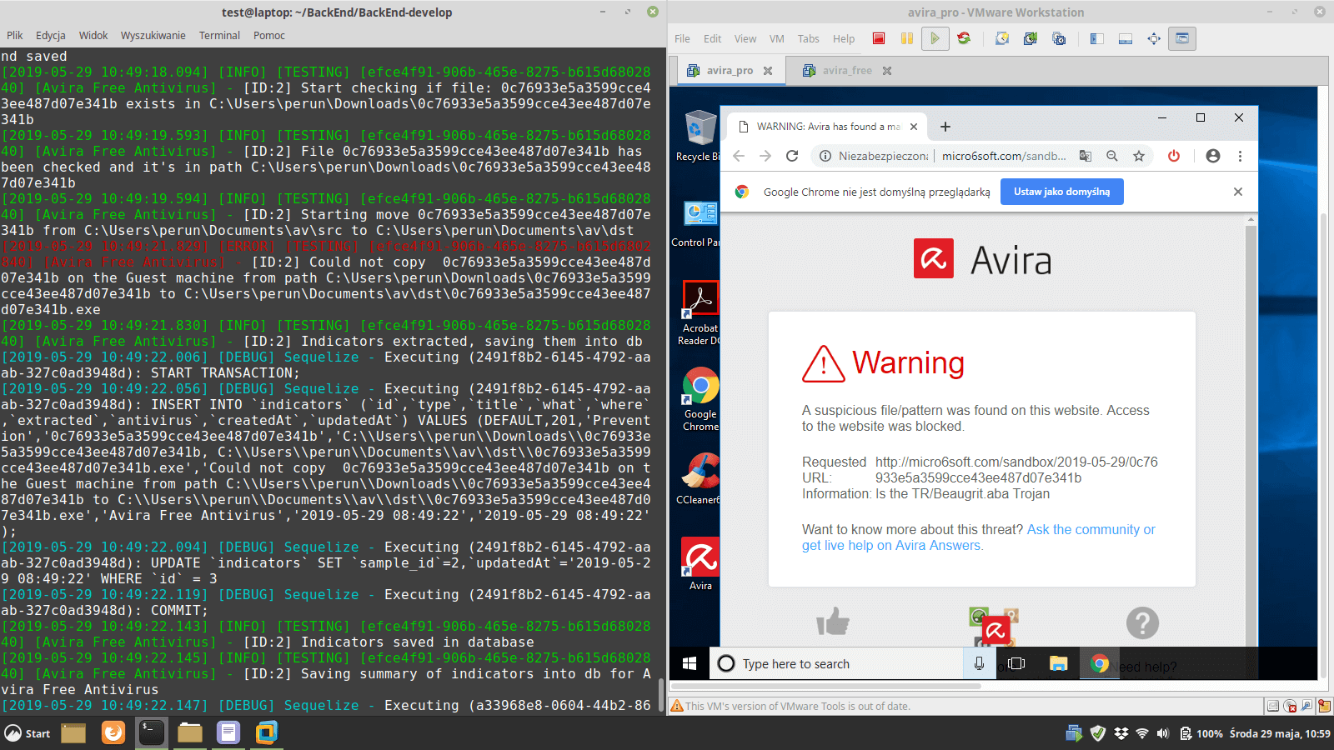Click the green play VM button
The width and height of the screenshot is (1334, 750).
pyautogui.click(x=935, y=38)
